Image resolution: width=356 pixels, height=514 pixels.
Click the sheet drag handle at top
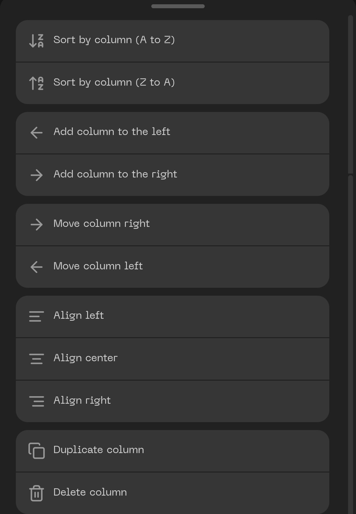(x=178, y=6)
